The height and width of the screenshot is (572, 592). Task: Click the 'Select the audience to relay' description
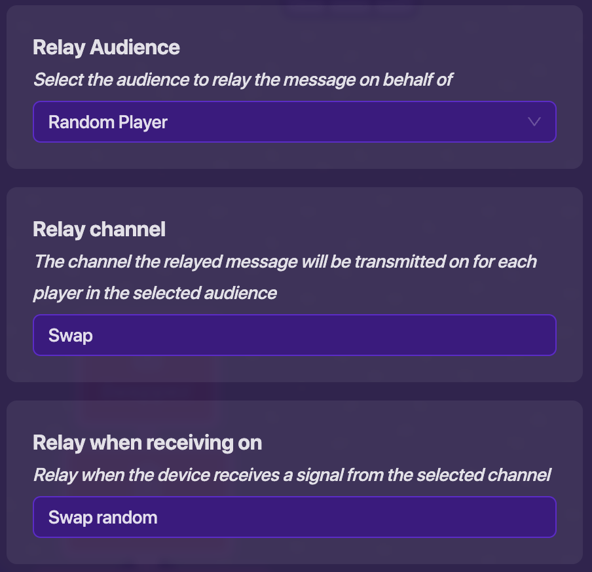(x=243, y=80)
